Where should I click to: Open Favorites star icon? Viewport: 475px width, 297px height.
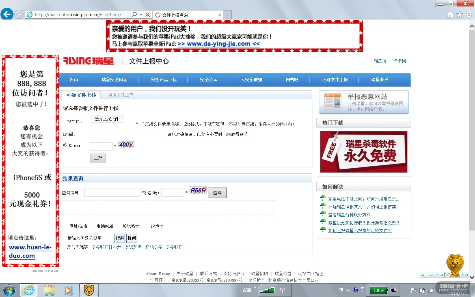460,14
